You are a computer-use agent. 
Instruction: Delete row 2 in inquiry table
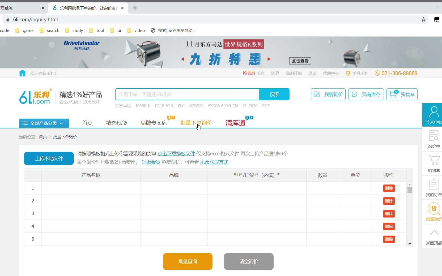[389, 201]
